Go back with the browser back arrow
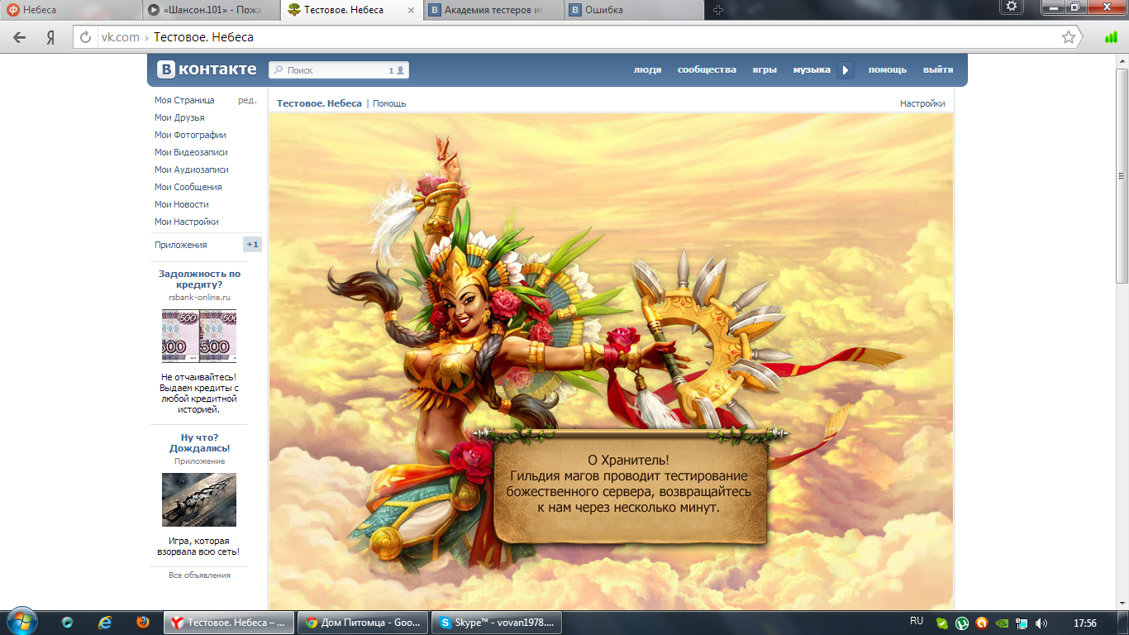This screenshot has width=1129, height=635. click(x=20, y=37)
